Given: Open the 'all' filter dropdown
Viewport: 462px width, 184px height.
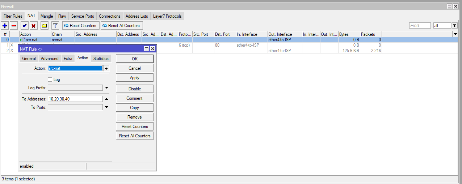Looking at the screenshot, I should (455, 26).
